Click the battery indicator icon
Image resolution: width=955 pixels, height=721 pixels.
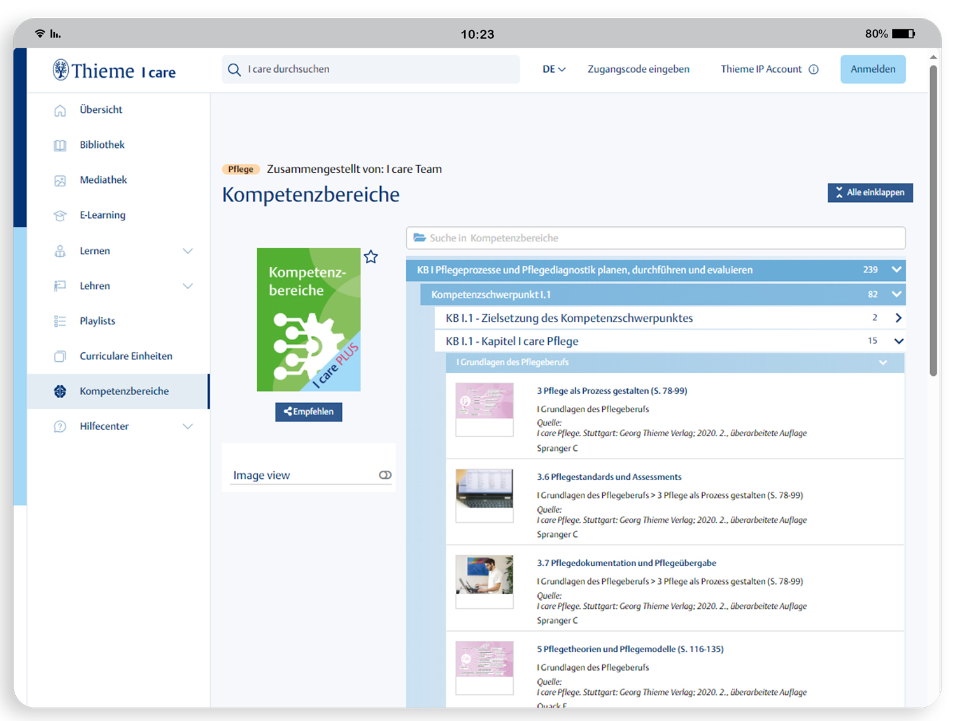click(x=903, y=34)
